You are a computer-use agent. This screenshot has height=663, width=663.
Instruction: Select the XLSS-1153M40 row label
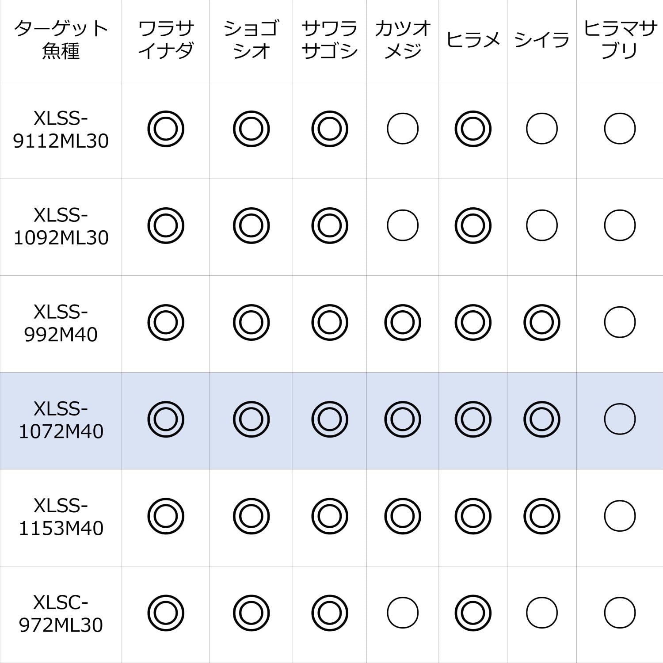(61, 517)
